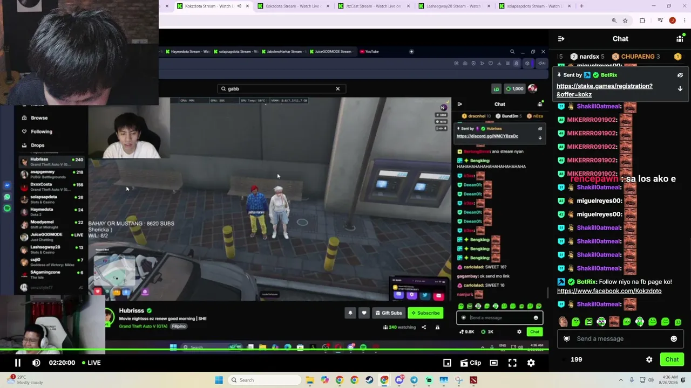
Task: Click the gabb search field
Action: point(281,88)
